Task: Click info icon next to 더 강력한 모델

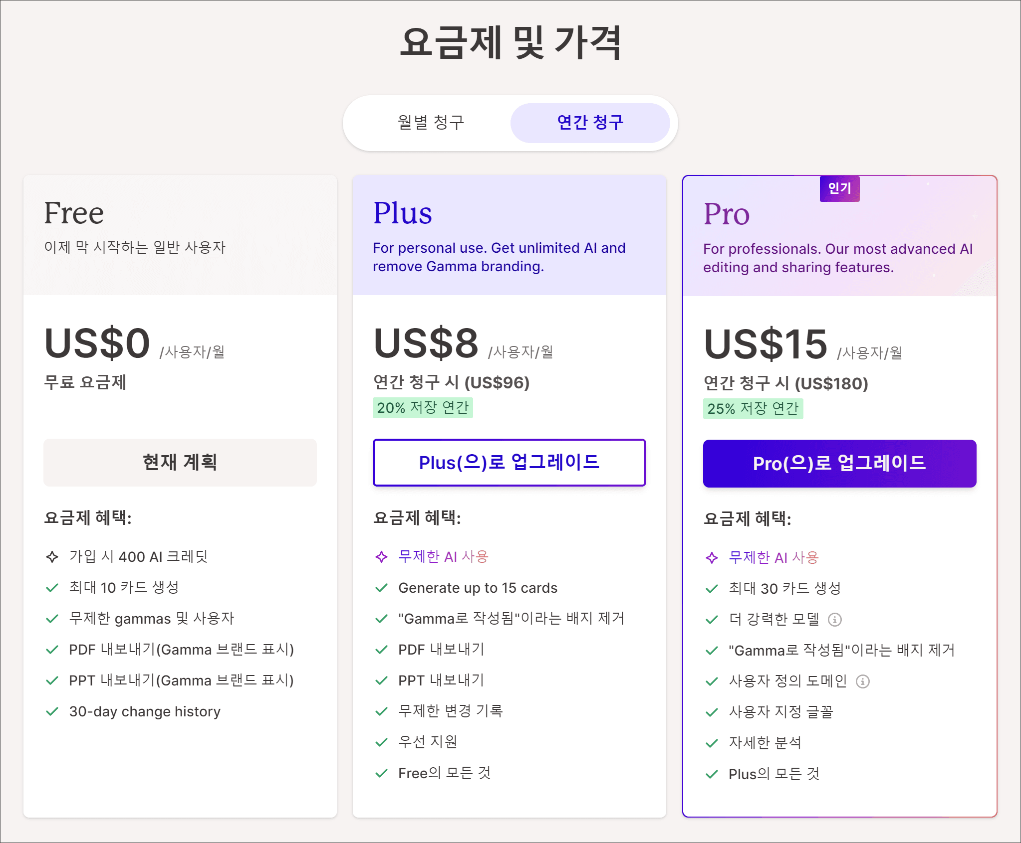Action: tap(835, 620)
